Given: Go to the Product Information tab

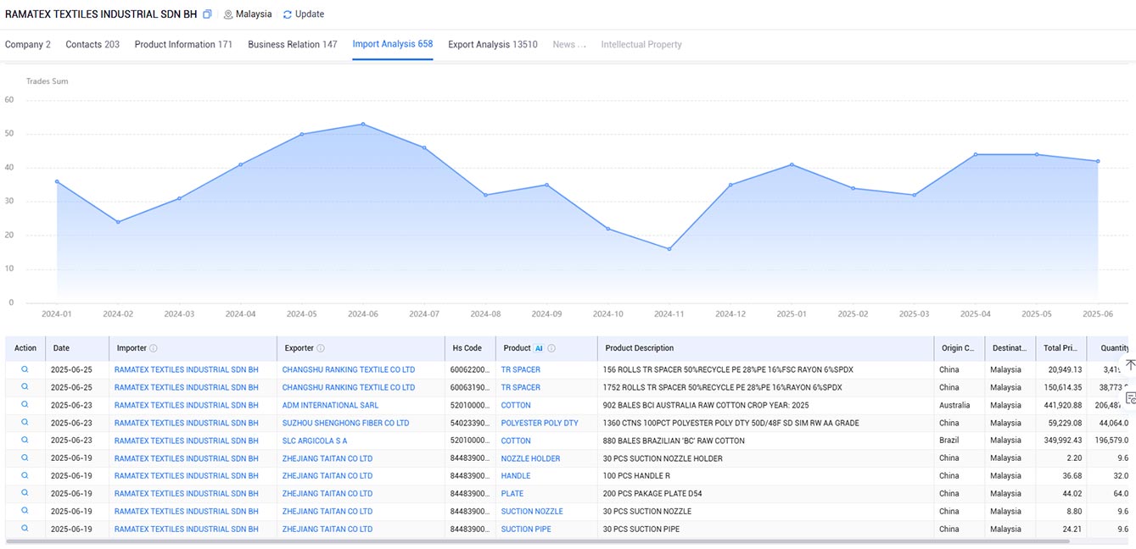Looking at the screenshot, I should tap(183, 44).
